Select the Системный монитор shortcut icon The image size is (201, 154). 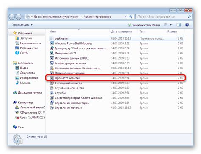(x=52, y=83)
